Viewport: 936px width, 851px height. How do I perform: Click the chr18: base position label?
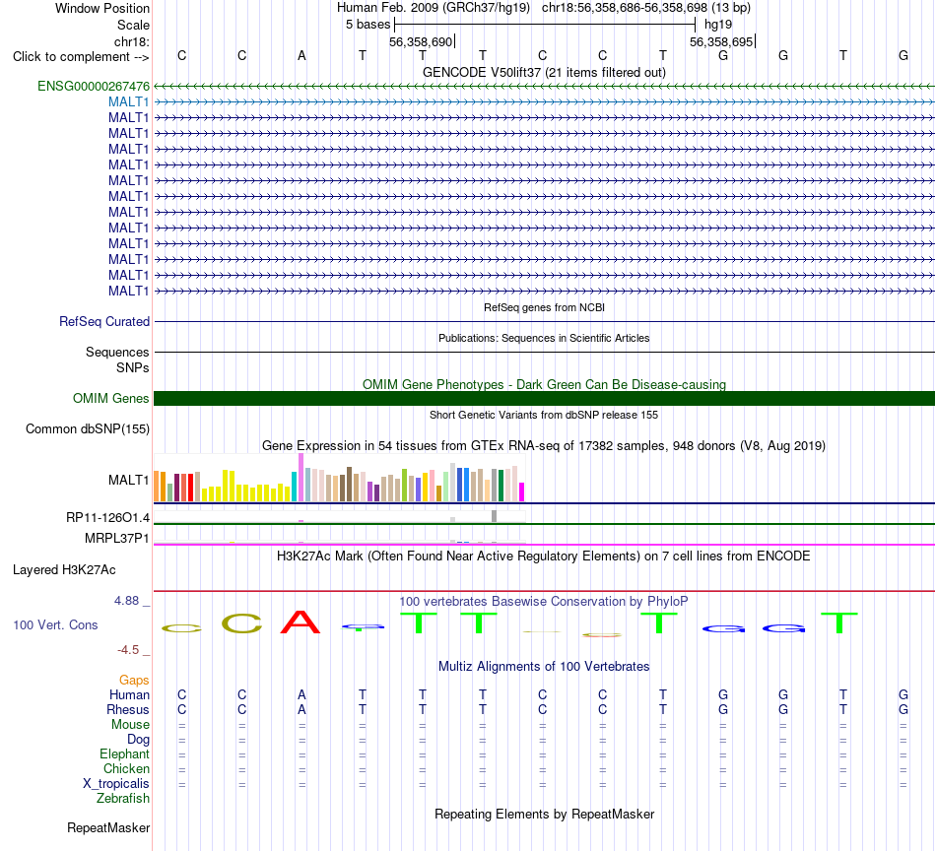click(x=131, y=41)
